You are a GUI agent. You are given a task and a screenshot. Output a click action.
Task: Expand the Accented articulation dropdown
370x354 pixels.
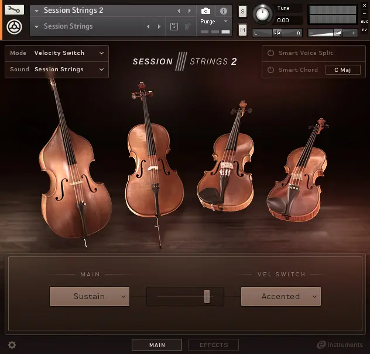coord(281,297)
